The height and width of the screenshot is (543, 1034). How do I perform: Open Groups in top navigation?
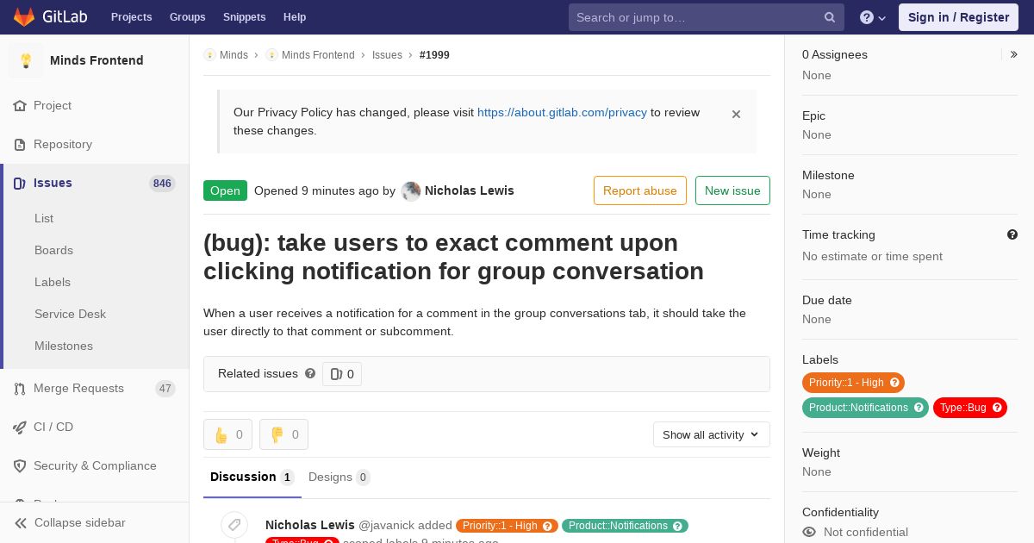coord(188,17)
